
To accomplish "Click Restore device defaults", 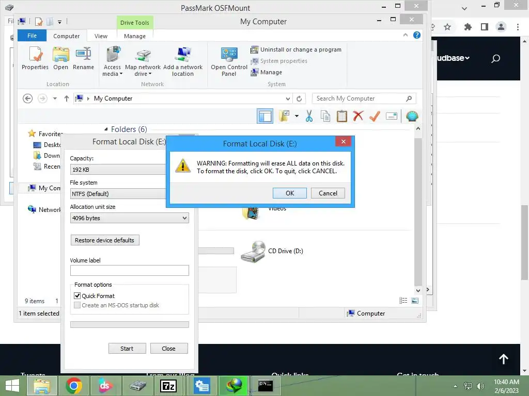I will click(104, 240).
